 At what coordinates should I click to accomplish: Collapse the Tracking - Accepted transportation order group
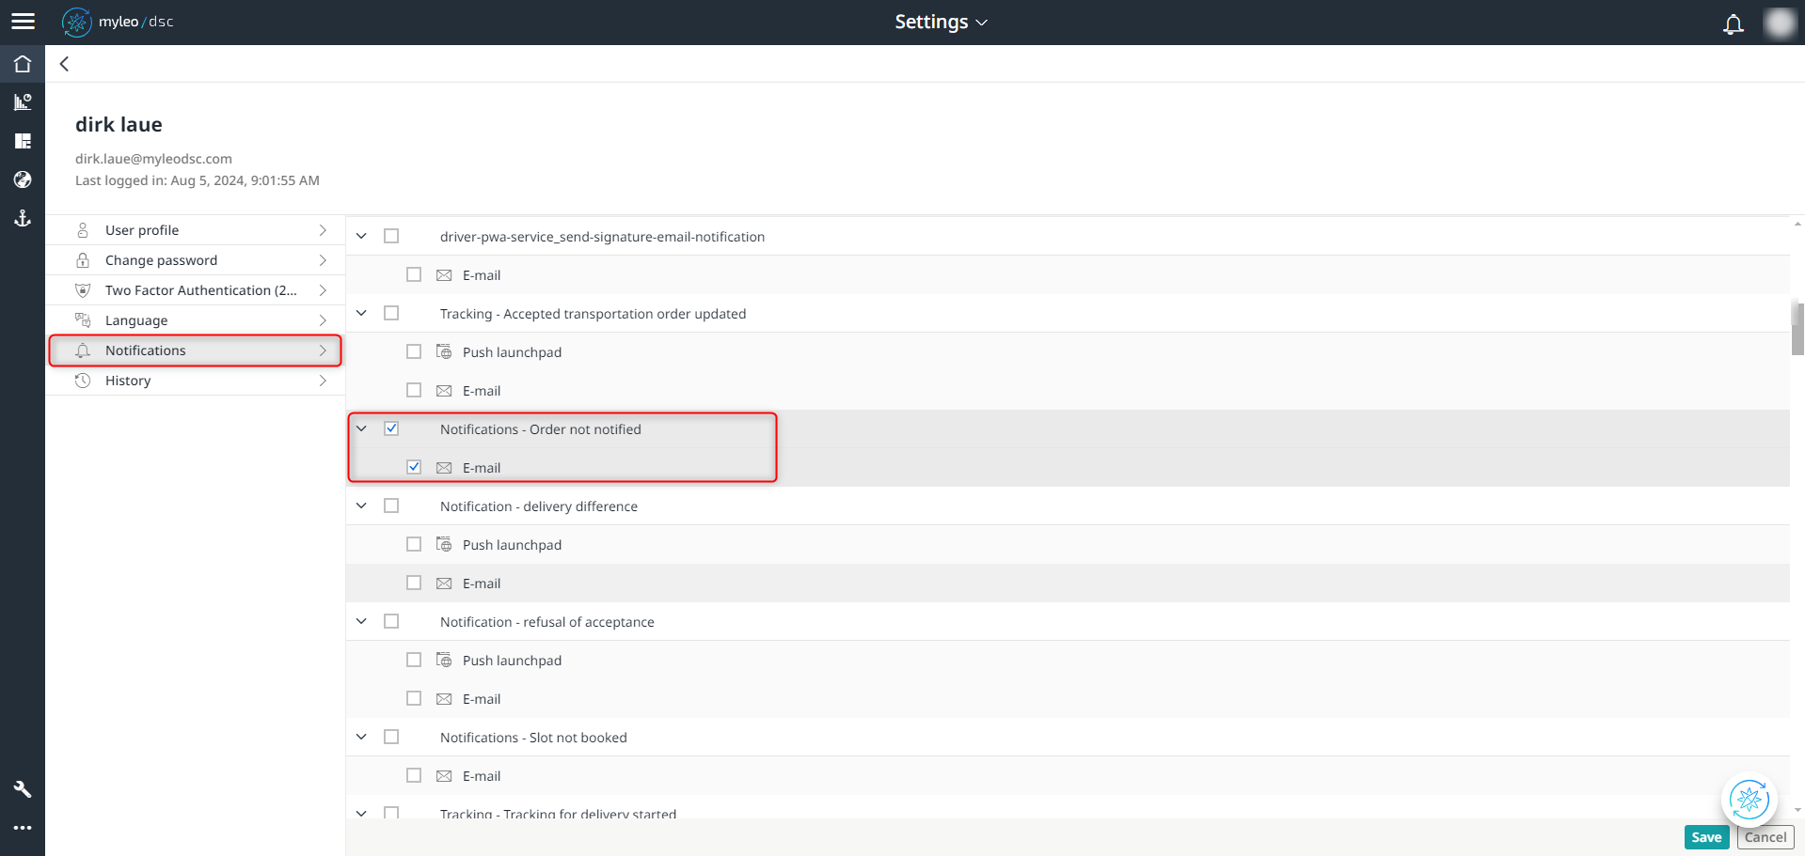tap(361, 313)
